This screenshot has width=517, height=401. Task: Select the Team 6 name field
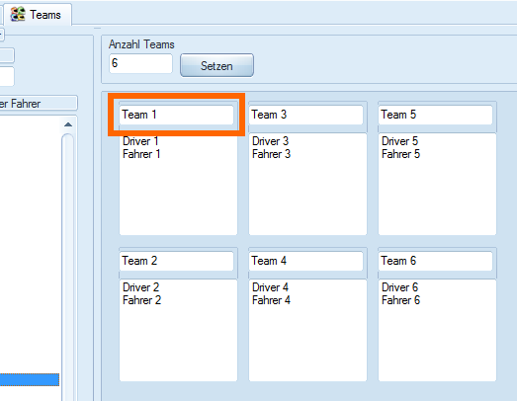point(435,261)
